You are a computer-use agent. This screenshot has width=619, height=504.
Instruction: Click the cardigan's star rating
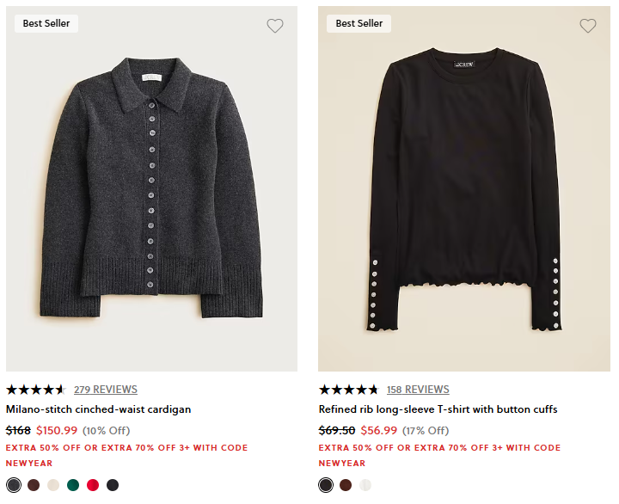click(35, 390)
